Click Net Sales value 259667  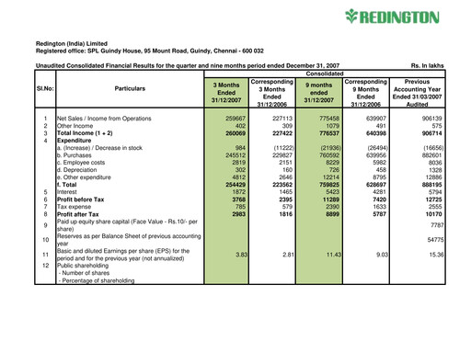click(235, 119)
